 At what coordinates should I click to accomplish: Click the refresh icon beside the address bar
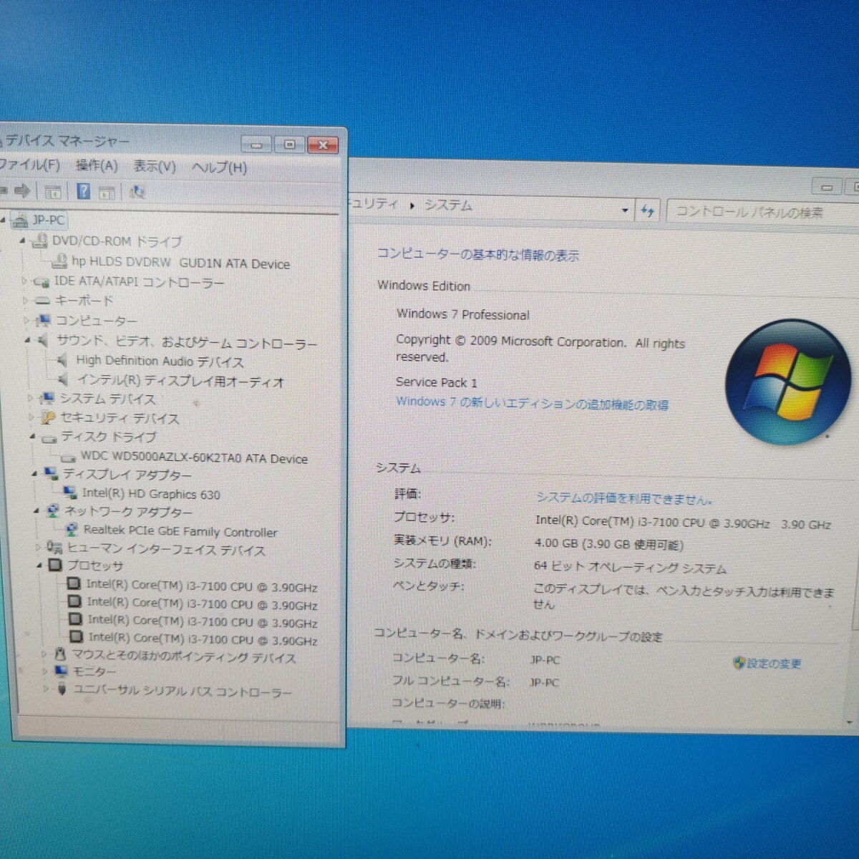coord(648,211)
